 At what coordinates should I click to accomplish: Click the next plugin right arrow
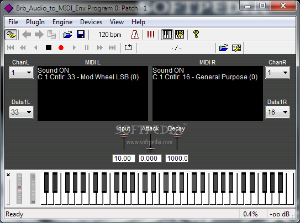(x=39, y=35)
